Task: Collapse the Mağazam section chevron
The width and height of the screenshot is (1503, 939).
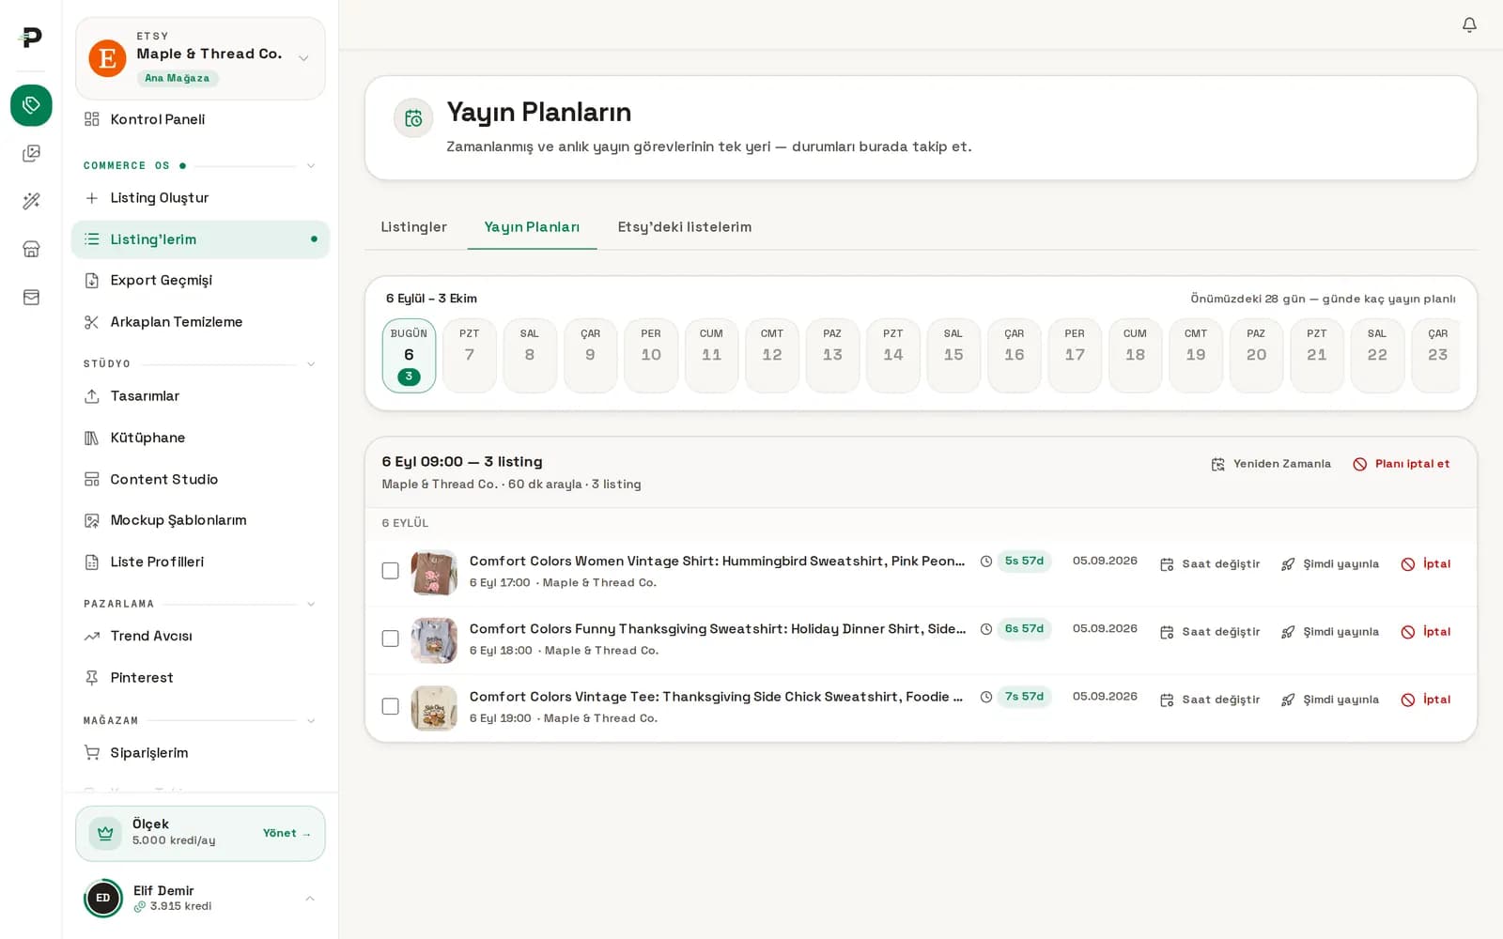Action: pos(311,721)
